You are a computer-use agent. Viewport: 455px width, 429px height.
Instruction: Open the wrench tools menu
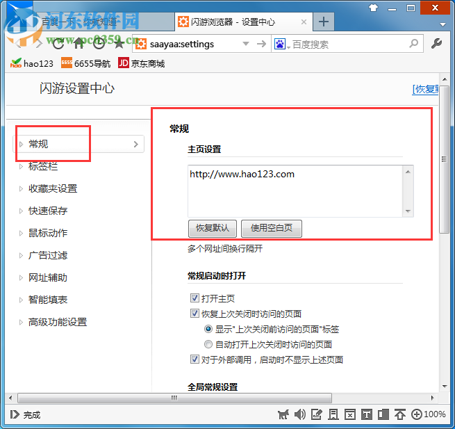click(436, 44)
